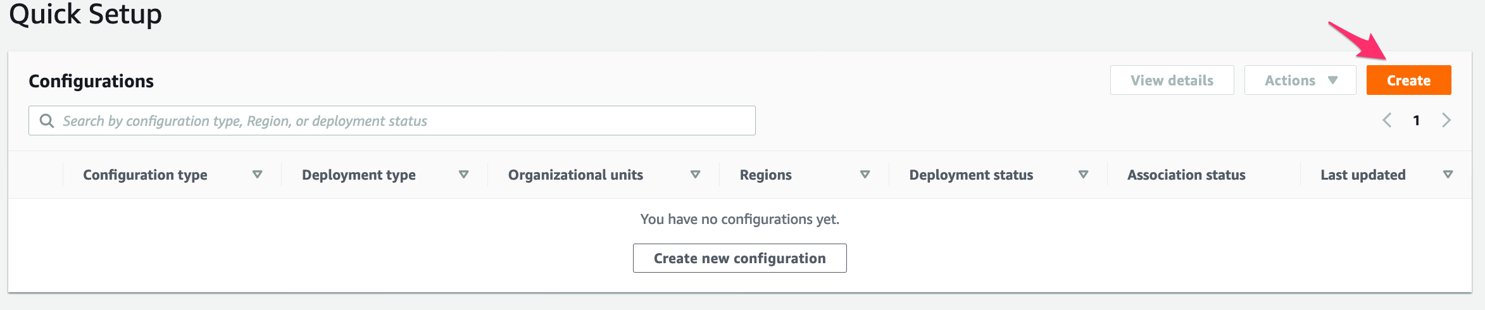
Task: Sort by Configuration type arrow
Action: [x=257, y=175]
